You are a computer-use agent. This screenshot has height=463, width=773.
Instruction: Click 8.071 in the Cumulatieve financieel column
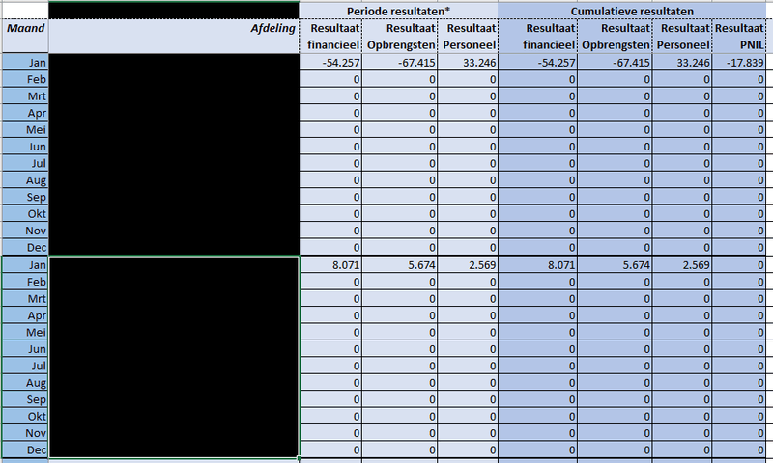537,264
